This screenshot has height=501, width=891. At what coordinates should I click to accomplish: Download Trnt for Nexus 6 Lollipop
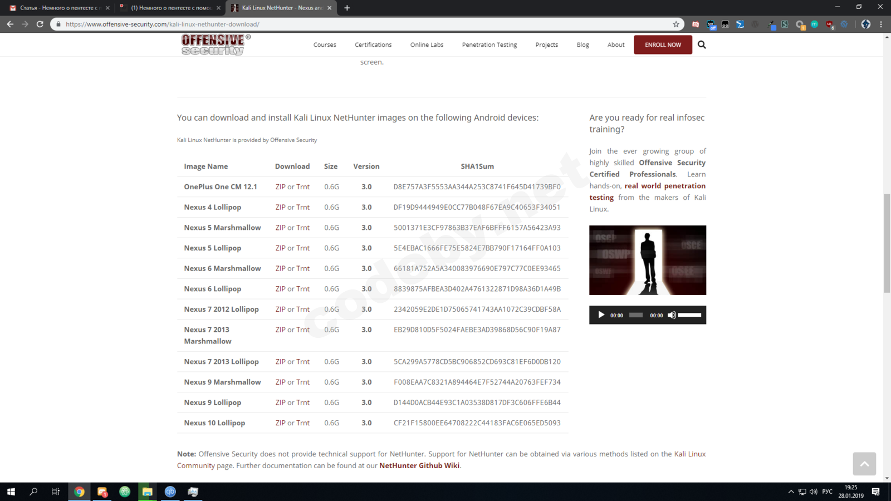(303, 289)
